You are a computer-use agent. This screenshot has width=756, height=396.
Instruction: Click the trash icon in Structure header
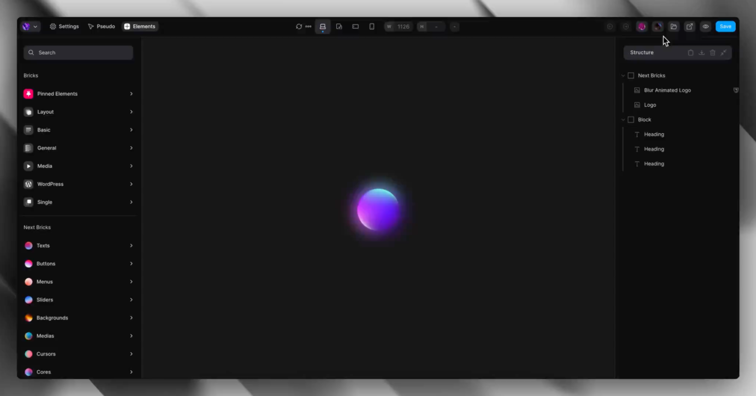[712, 53]
